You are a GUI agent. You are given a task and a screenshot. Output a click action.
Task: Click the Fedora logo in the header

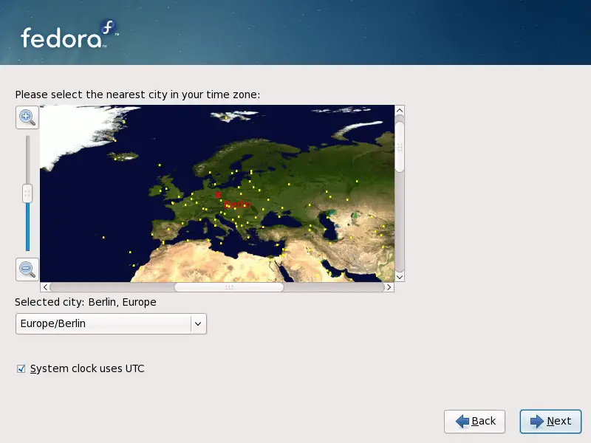point(70,35)
